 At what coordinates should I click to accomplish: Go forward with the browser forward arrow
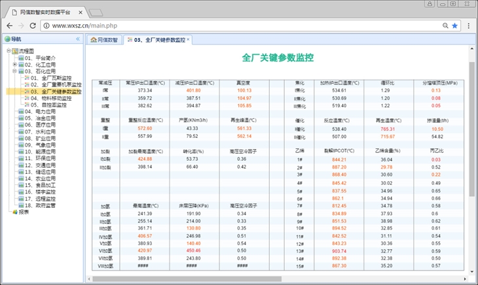[21, 26]
